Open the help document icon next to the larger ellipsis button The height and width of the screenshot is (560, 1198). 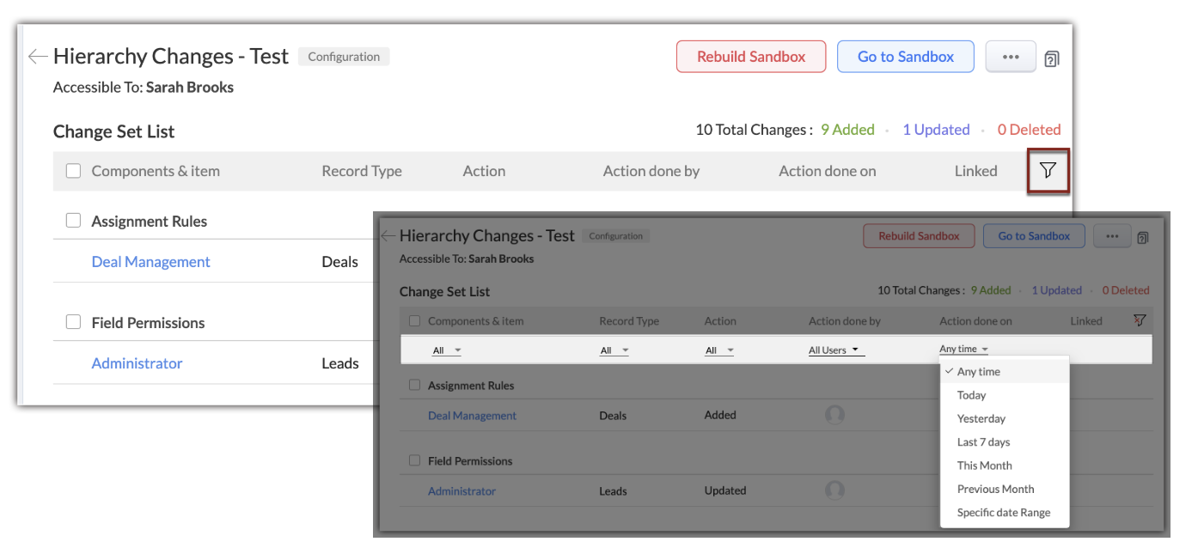pyautogui.click(x=1052, y=58)
